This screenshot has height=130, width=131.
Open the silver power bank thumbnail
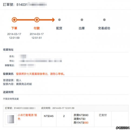(11, 119)
